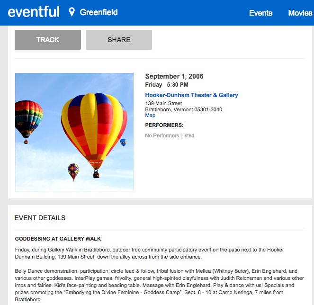This screenshot has width=314, height=305.
Task: Change the Greenfield location
Action: click(x=99, y=12)
